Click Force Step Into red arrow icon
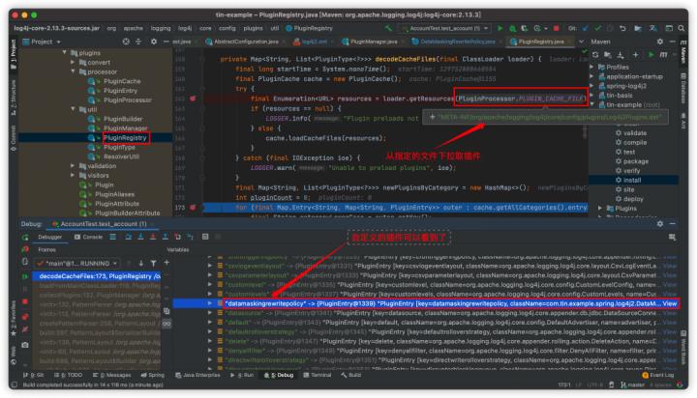Image resolution: width=697 pixels, height=398 pixels. [x=153, y=237]
